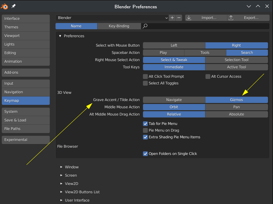
Task: Uncheck Tab for Pie Menu
Action: point(145,124)
